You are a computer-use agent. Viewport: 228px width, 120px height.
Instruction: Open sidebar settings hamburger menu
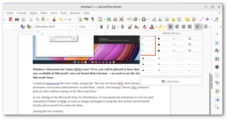[x=217, y=34]
